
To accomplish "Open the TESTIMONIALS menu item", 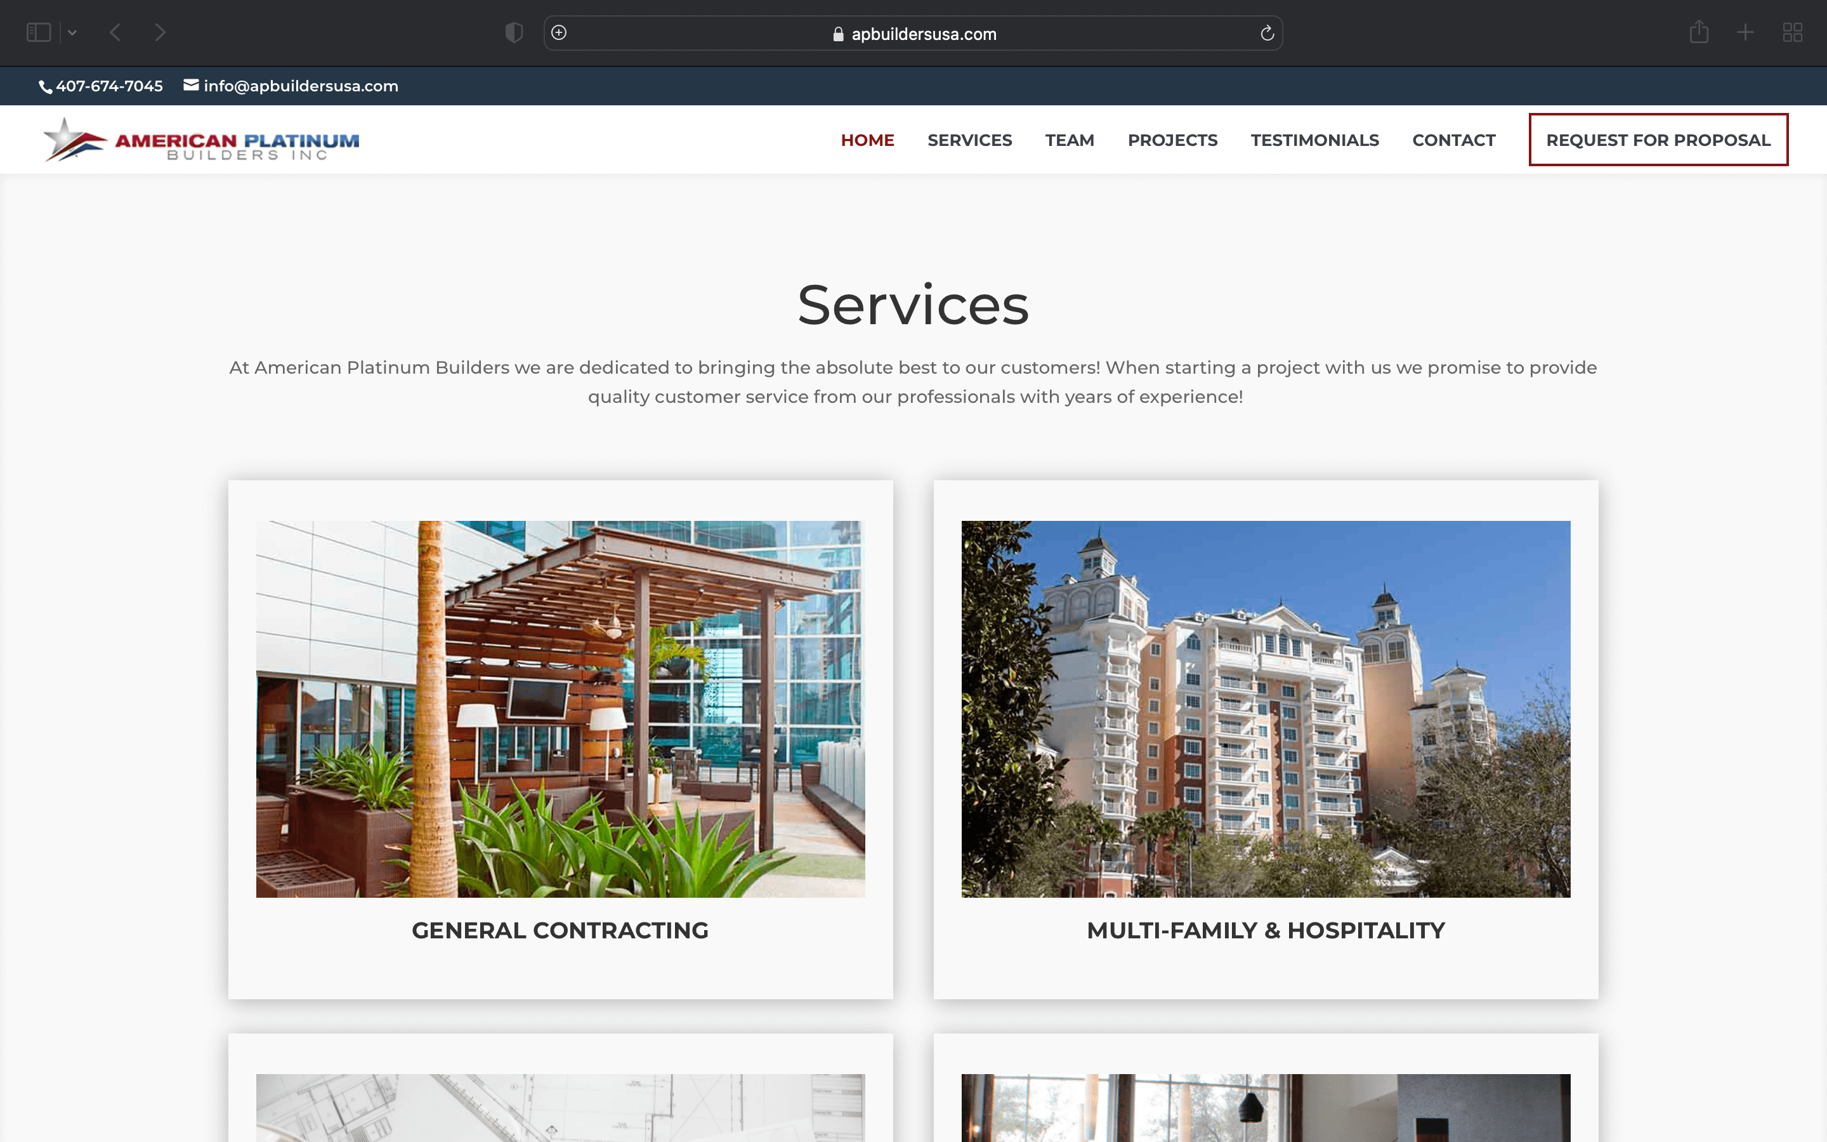I will point(1314,140).
